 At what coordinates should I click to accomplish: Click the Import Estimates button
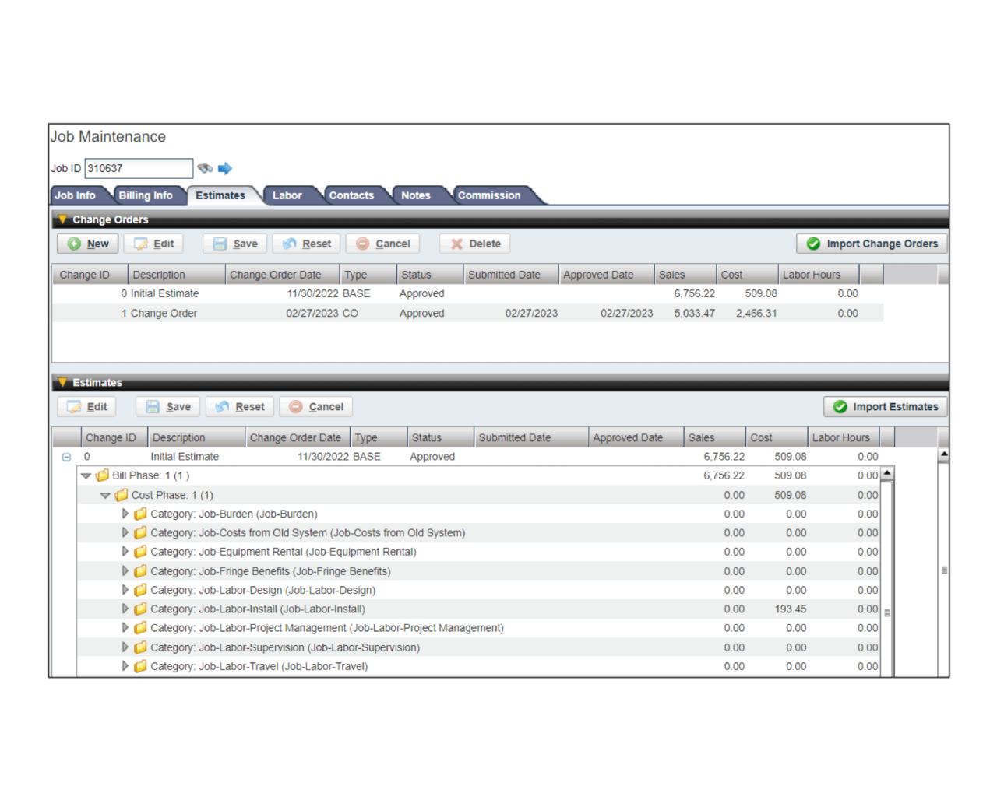click(885, 407)
